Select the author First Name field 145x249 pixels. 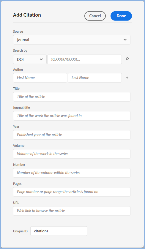[x=40, y=78]
